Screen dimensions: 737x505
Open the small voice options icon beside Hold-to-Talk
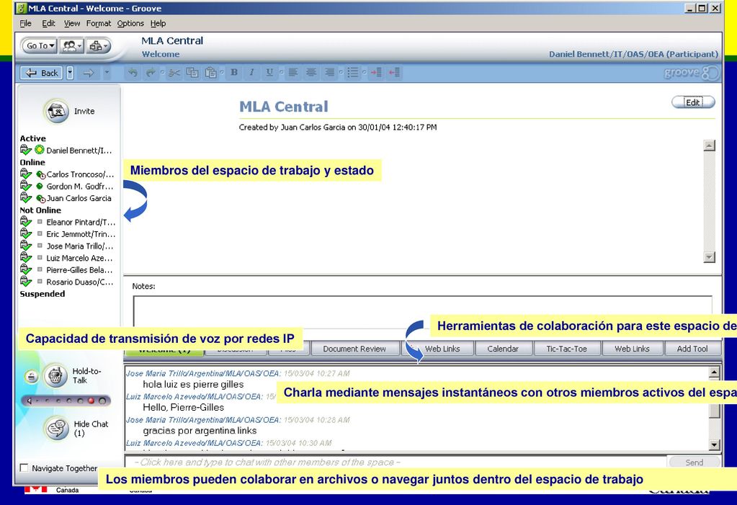click(31, 377)
